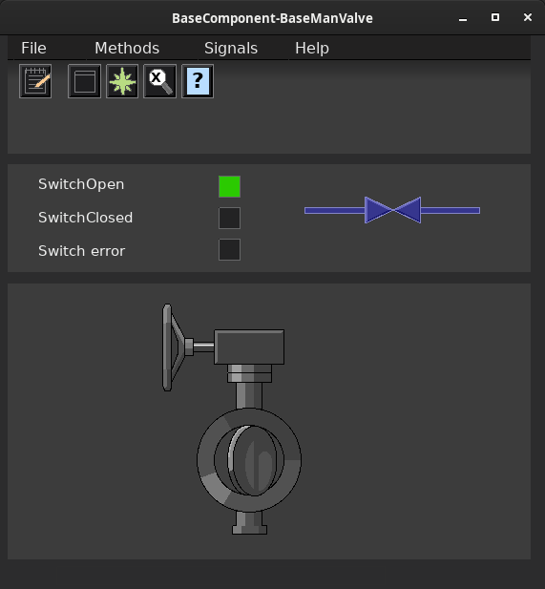The image size is (545, 589).
Task: Expand the Signals menu
Action: point(231,48)
